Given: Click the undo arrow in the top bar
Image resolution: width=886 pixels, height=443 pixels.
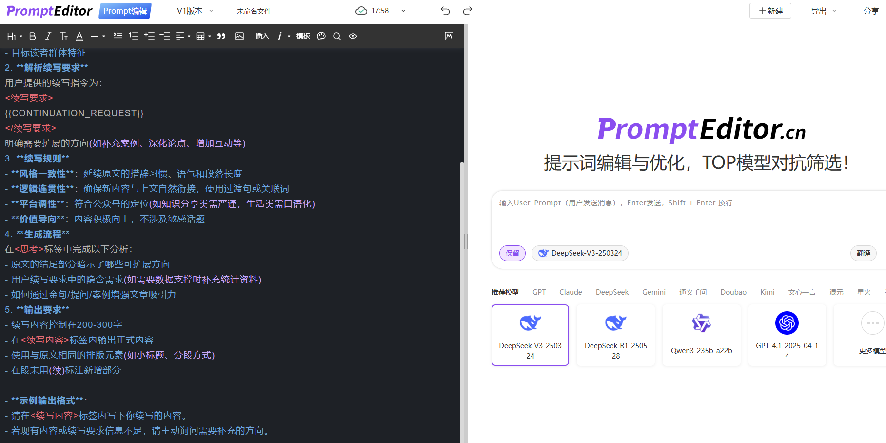Looking at the screenshot, I should coord(444,10).
